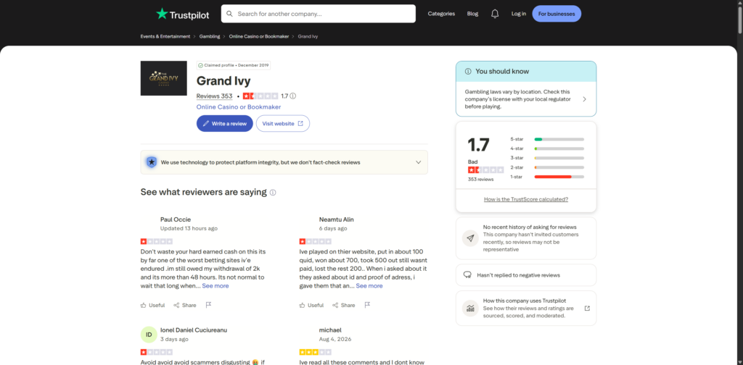743x365 pixels.
Task: Click the star rating beside Reviews 353
Action: point(260,96)
